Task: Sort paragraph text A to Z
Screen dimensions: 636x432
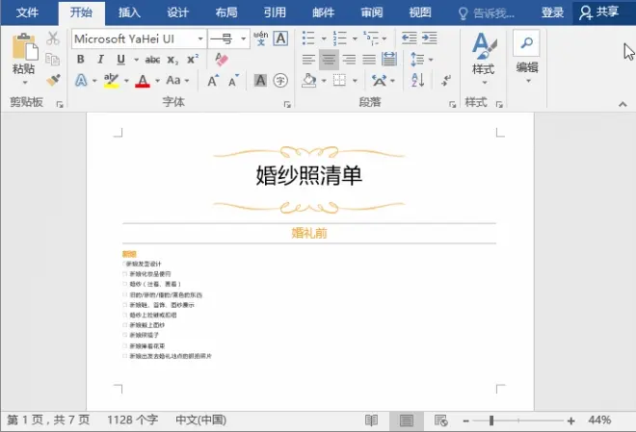Action: tap(418, 80)
